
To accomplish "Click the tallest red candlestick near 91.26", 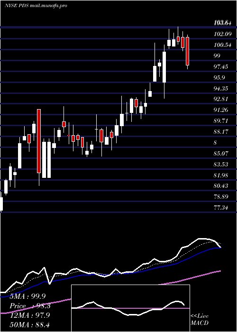I will (x=39, y=141).
